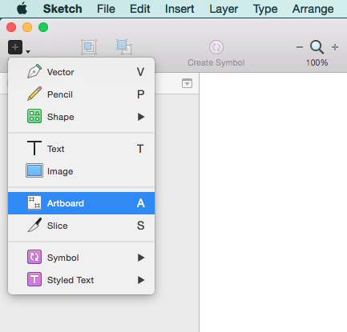Viewport: 347px width, 332px height.
Task: Click the blue Image icon
Action: point(34,170)
